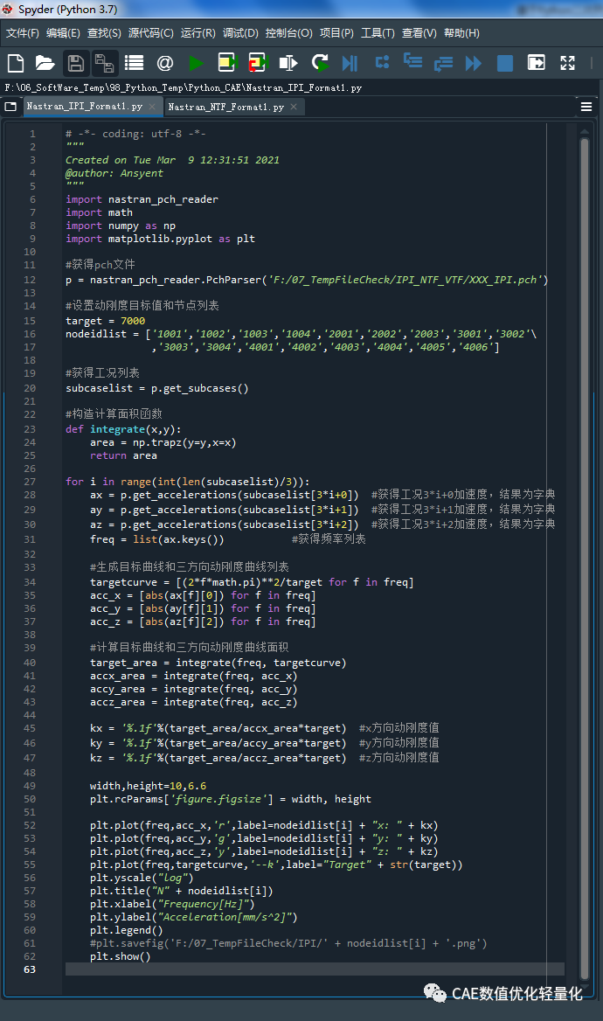The height and width of the screenshot is (1021, 603).
Task: Switch to the Nastran_NTF_Format1.py tab
Action: [226, 107]
